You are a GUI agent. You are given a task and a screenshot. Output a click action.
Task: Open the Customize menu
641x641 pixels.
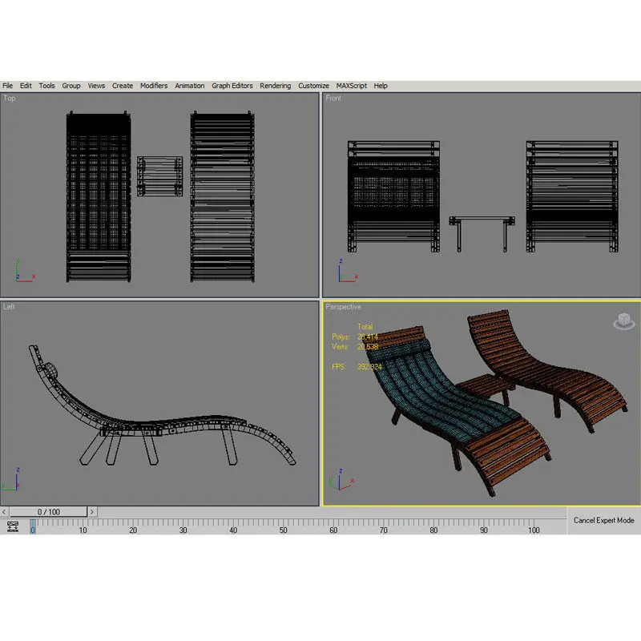coord(313,86)
